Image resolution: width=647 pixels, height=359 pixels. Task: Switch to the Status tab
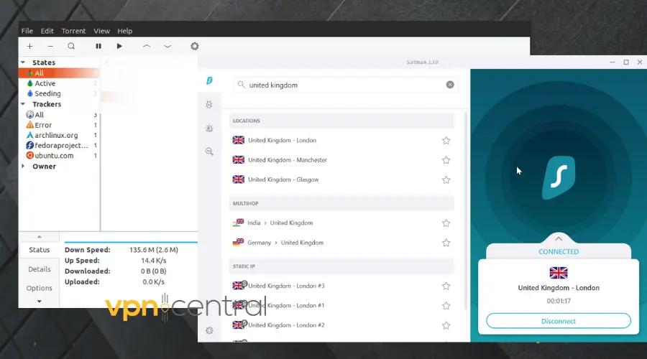pos(40,250)
